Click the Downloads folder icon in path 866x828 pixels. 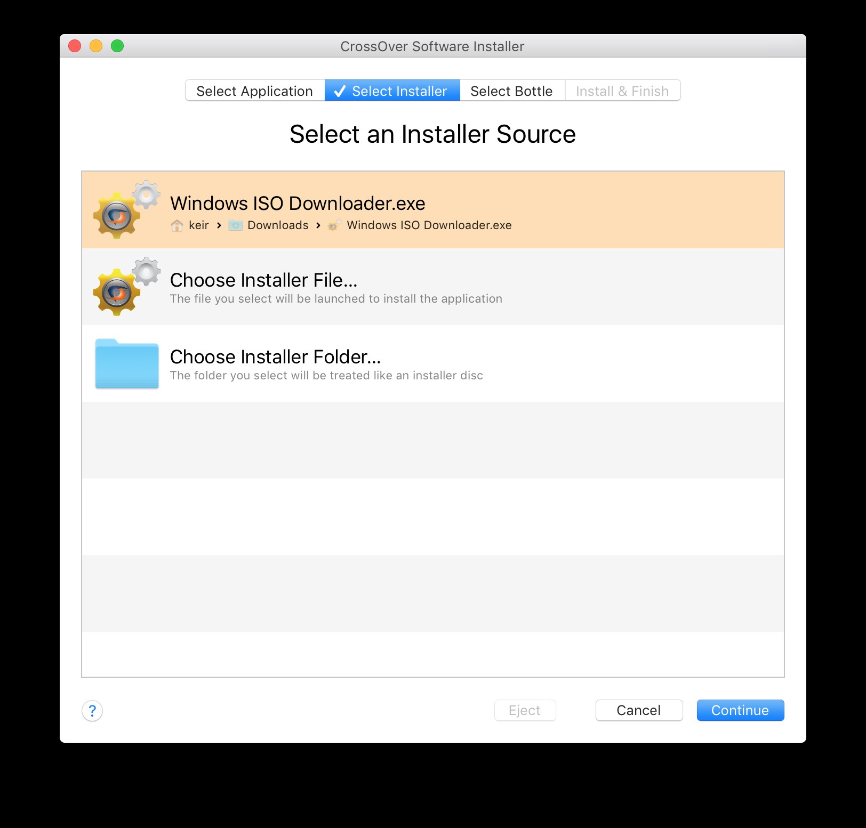(235, 225)
